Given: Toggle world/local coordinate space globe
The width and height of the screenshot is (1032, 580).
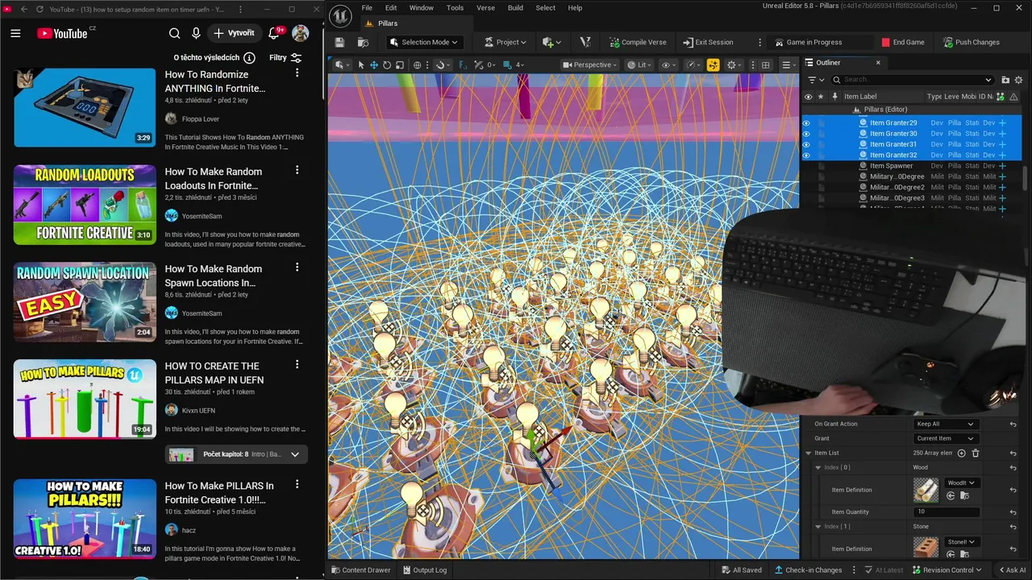Looking at the screenshot, I should click(417, 64).
